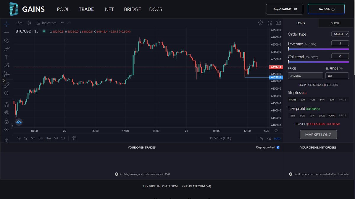Open the DOCS page
This screenshot has height=199, width=355.
156,9
